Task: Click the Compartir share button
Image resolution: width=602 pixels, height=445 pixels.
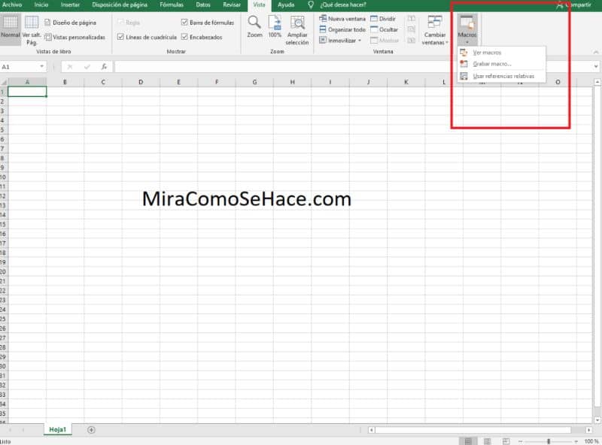Action: click(x=574, y=5)
